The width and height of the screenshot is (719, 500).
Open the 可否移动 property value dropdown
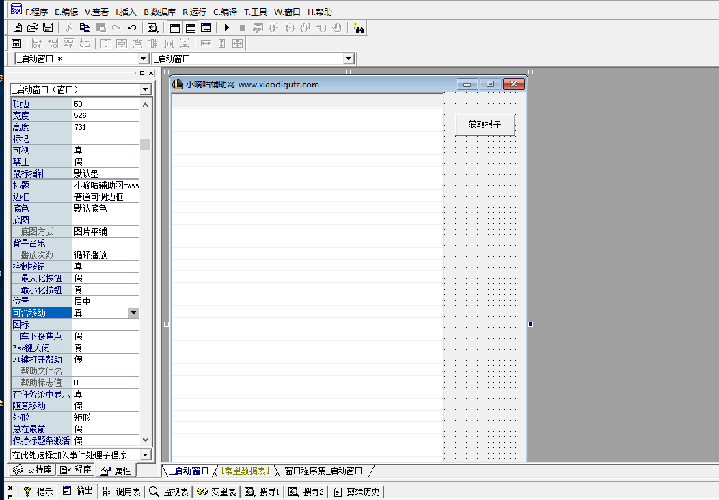pyautogui.click(x=134, y=313)
